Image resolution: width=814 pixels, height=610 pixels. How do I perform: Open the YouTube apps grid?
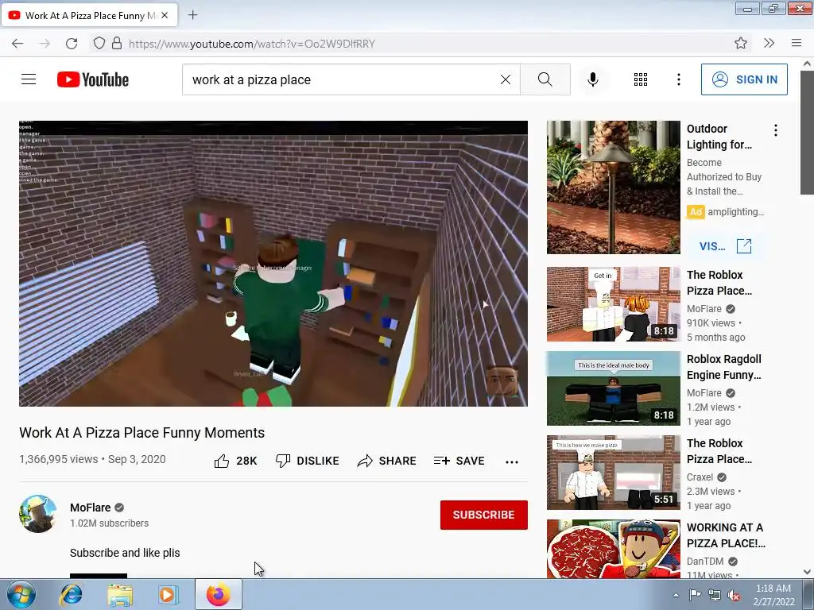pos(641,79)
